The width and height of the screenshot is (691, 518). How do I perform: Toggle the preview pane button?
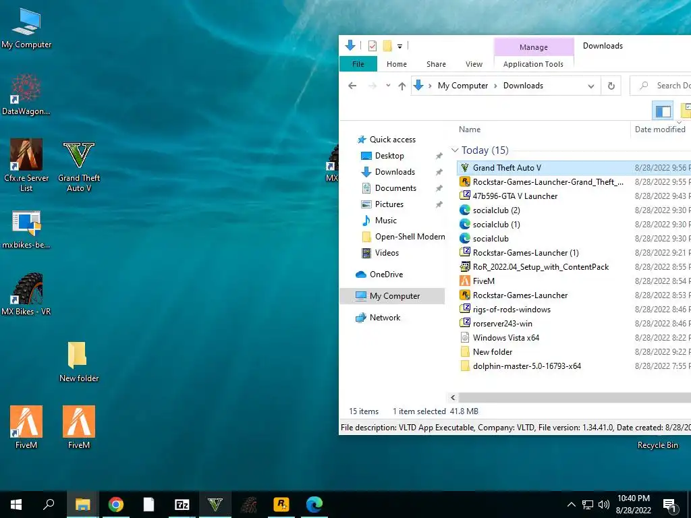pyautogui.click(x=663, y=111)
